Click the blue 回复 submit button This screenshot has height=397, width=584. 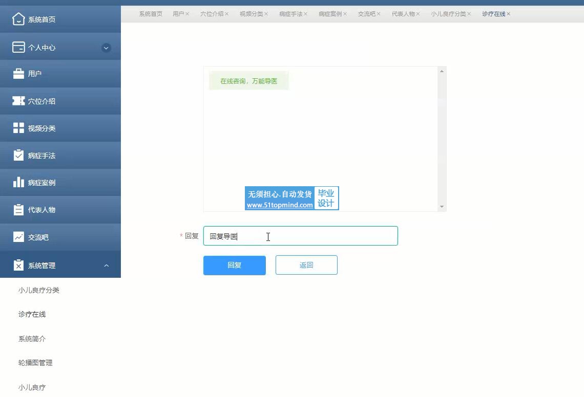click(235, 266)
